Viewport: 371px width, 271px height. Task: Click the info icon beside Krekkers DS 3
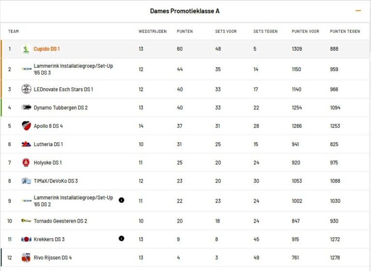point(121,238)
